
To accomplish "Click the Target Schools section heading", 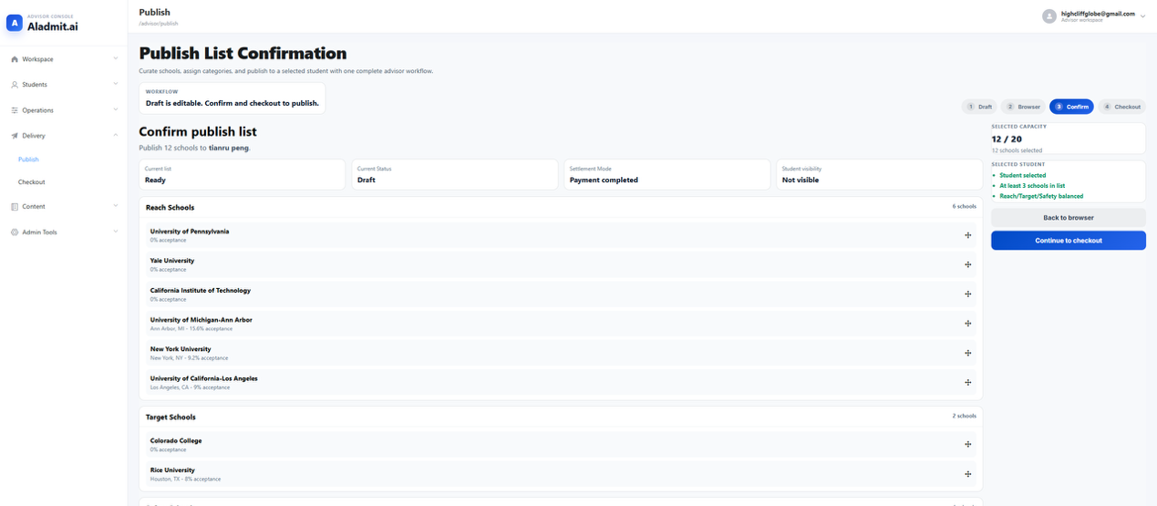I will coord(170,418).
